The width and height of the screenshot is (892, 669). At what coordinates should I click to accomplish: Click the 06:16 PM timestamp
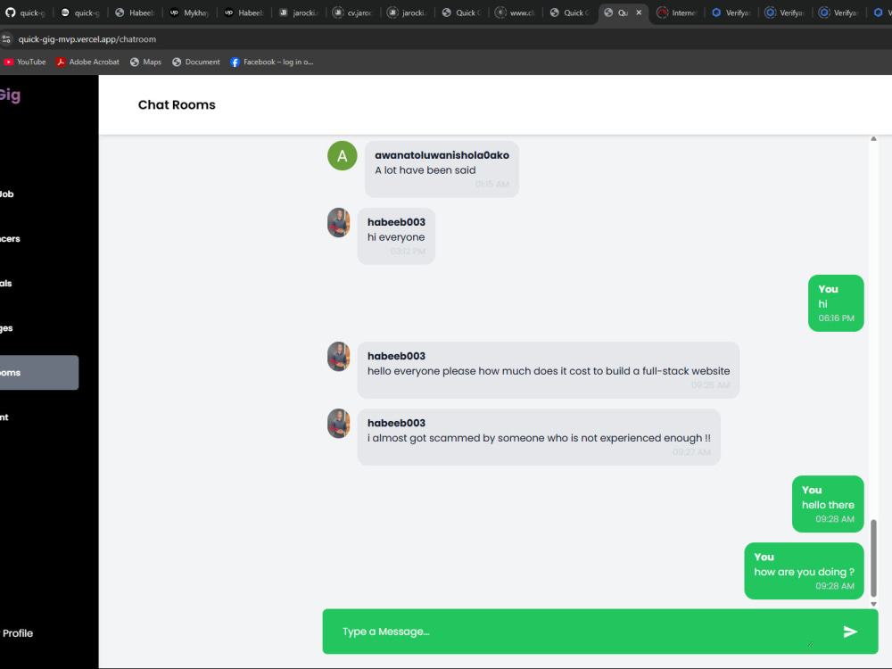pyautogui.click(x=837, y=318)
